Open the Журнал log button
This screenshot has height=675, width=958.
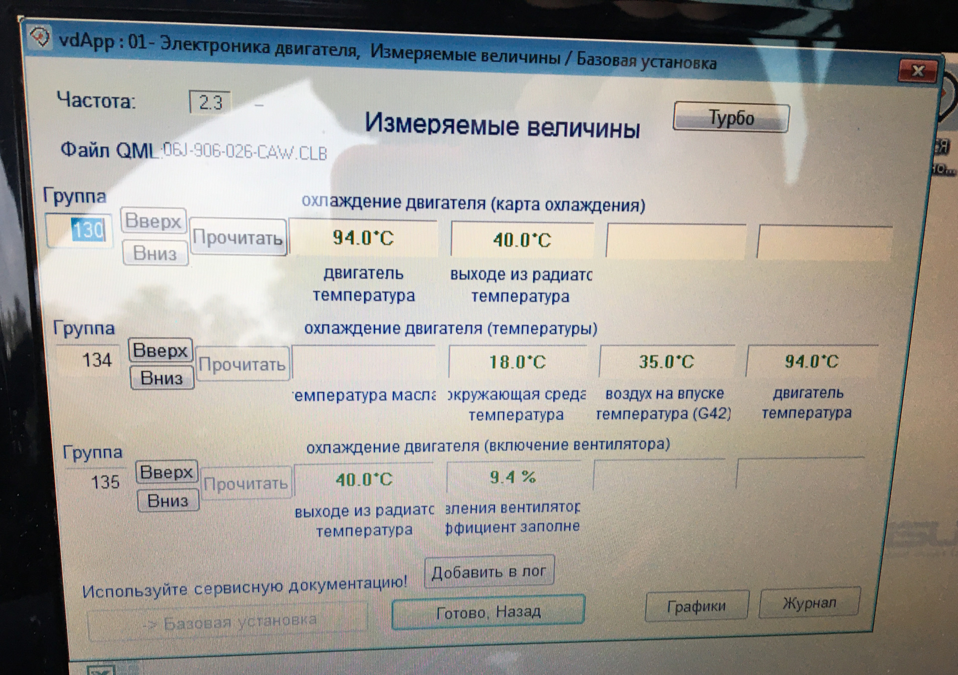(809, 603)
